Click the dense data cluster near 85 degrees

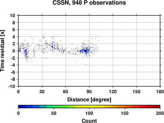pos(86,51)
